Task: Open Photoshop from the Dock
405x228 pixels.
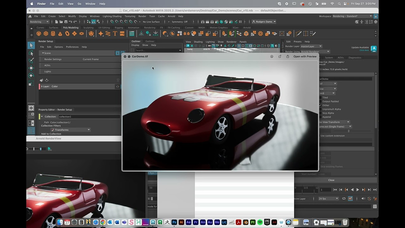Action: point(174,222)
